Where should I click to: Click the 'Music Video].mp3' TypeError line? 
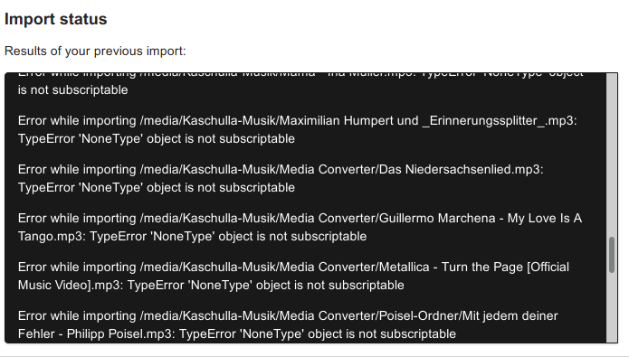[211, 286]
